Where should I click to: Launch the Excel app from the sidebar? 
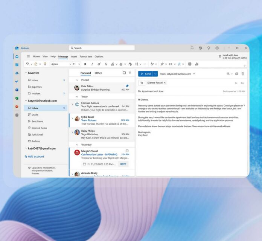17,98
